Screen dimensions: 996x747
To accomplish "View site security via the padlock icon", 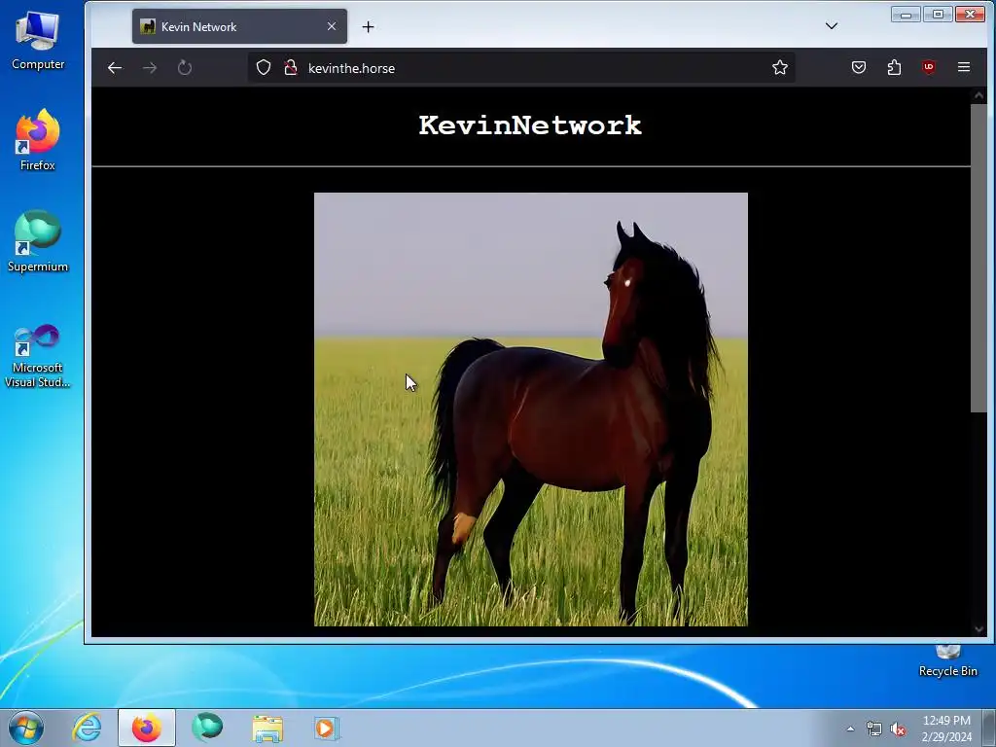I will pos(291,68).
